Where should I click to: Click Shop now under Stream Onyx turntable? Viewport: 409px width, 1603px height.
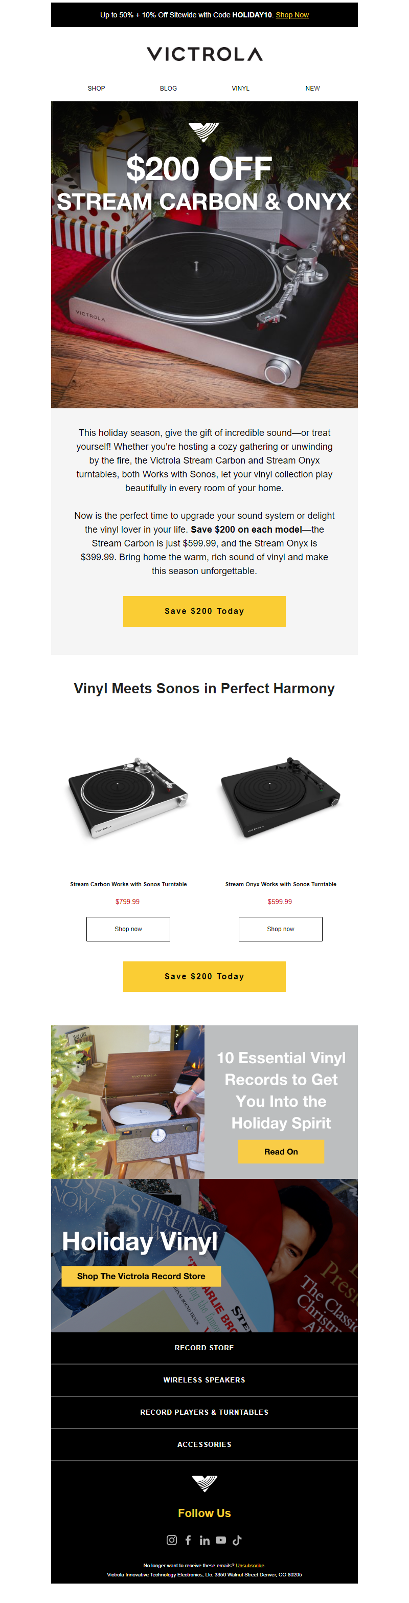[x=280, y=929]
